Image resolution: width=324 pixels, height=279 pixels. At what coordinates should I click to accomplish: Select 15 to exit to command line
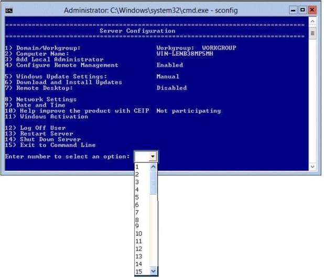point(142,272)
